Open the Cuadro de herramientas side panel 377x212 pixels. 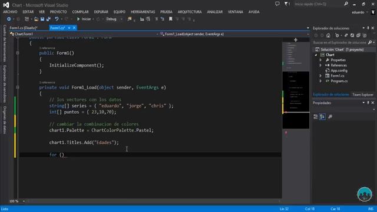click(5, 43)
